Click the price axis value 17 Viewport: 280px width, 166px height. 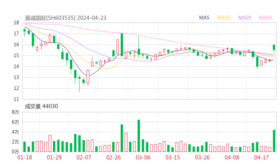coord(16,34)
